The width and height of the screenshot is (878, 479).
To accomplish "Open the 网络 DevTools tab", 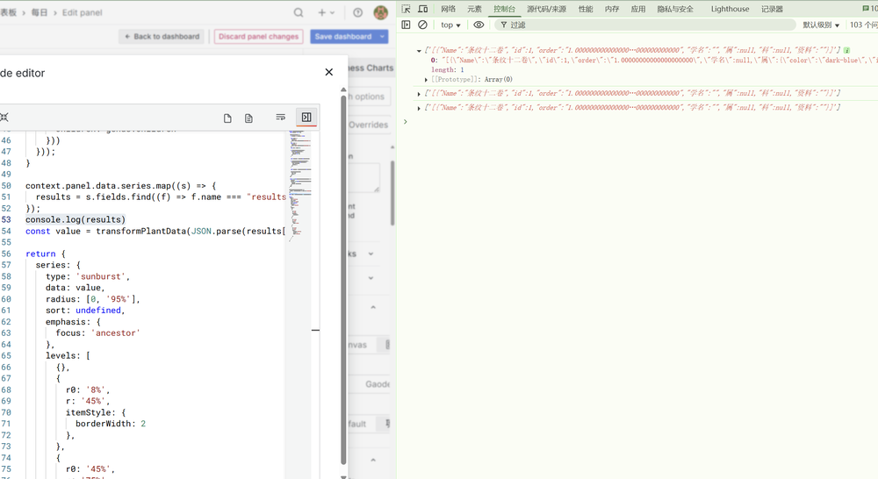I will click(x=448, y=9).
